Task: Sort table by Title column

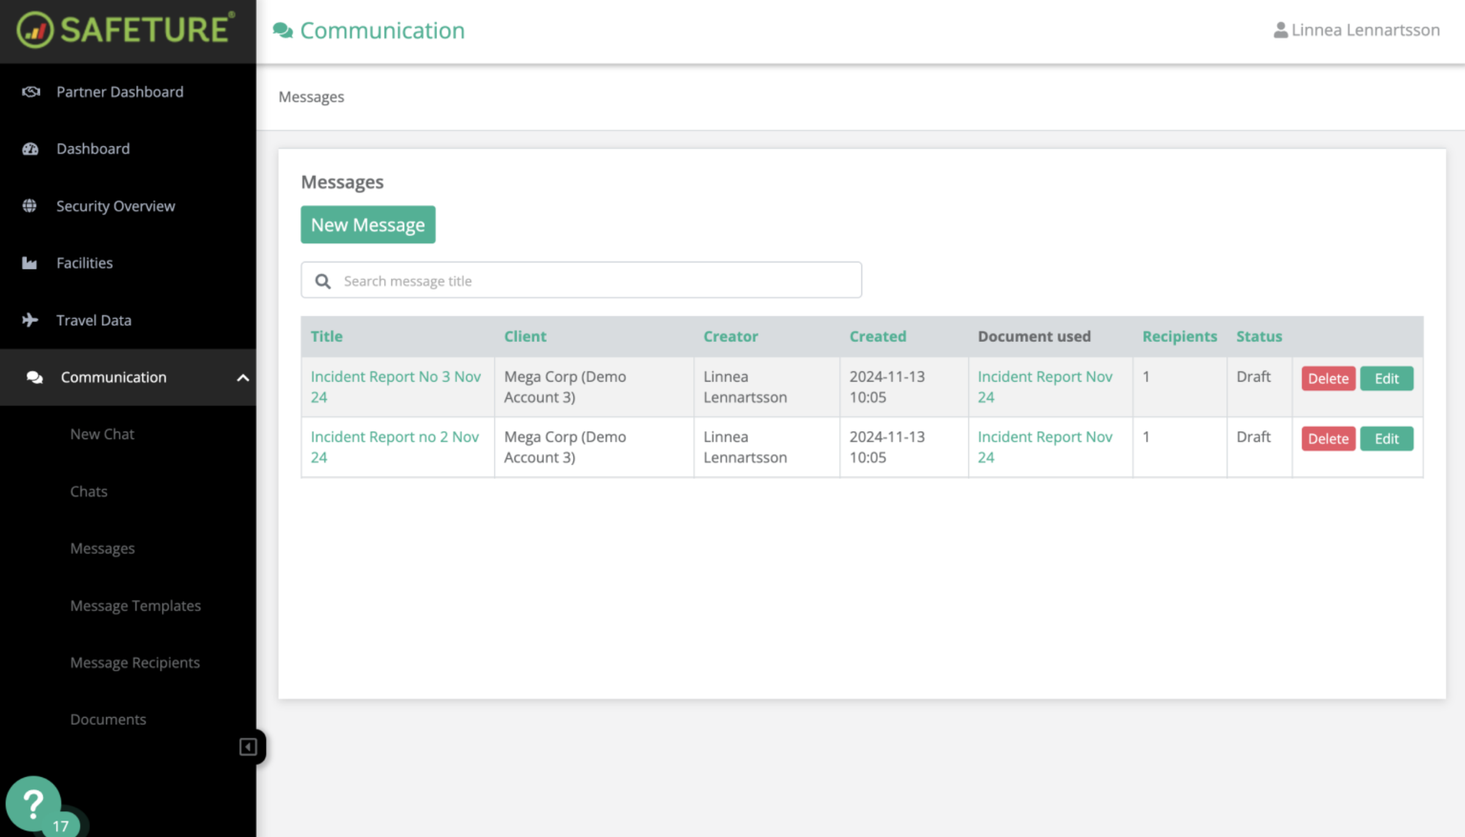Action: pos(326,336)
